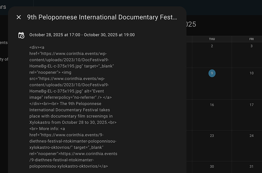Select day 10 in the calendar

251,73
